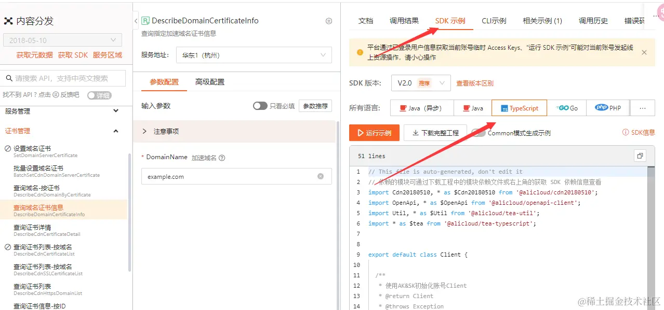This screenshot has width=664, height=310.
Task: Open the DomainName help question-mark icon
Action: 222,158
